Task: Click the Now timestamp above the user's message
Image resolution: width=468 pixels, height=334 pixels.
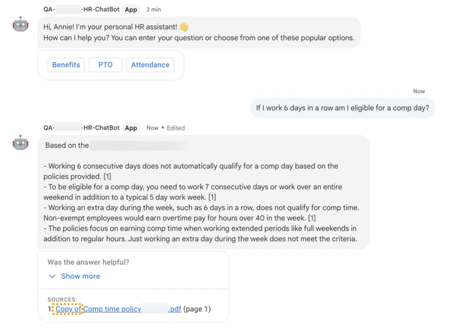Action: coord(419,91)
